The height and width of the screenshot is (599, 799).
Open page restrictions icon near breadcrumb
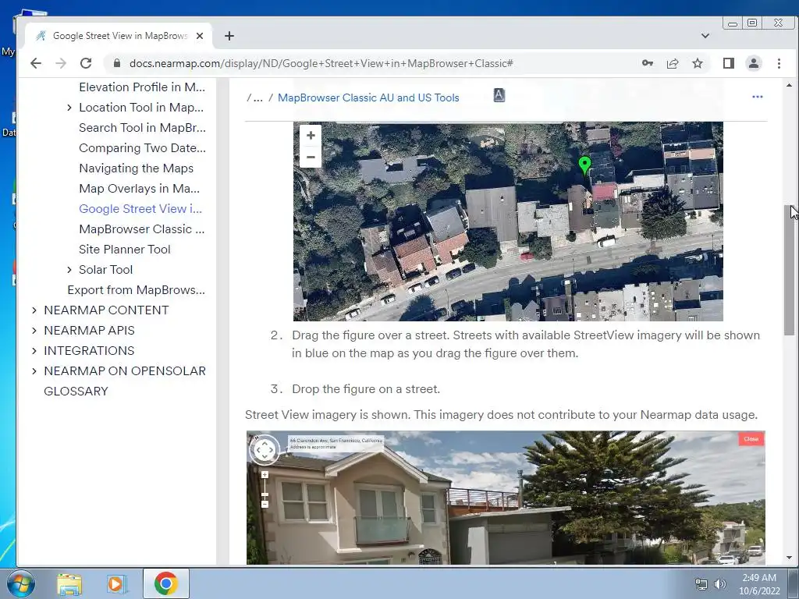(x=499, y=95)
